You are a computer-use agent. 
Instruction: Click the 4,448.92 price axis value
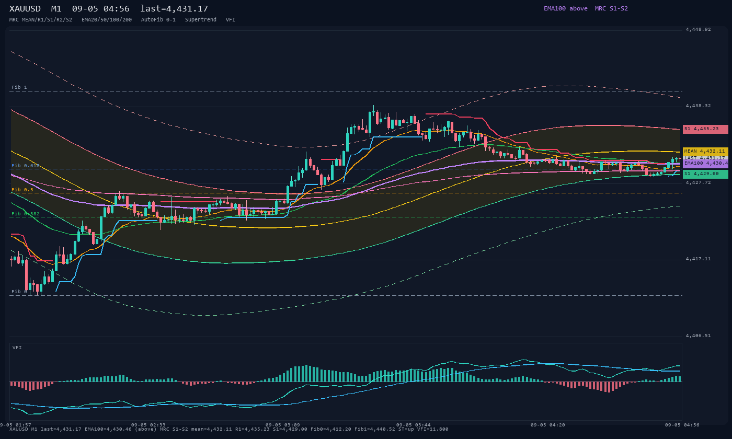698,29
